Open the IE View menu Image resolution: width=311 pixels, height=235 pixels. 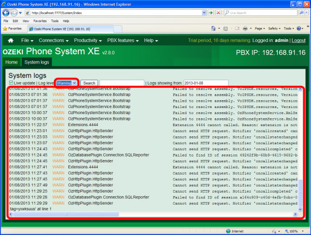pos(25,21)
